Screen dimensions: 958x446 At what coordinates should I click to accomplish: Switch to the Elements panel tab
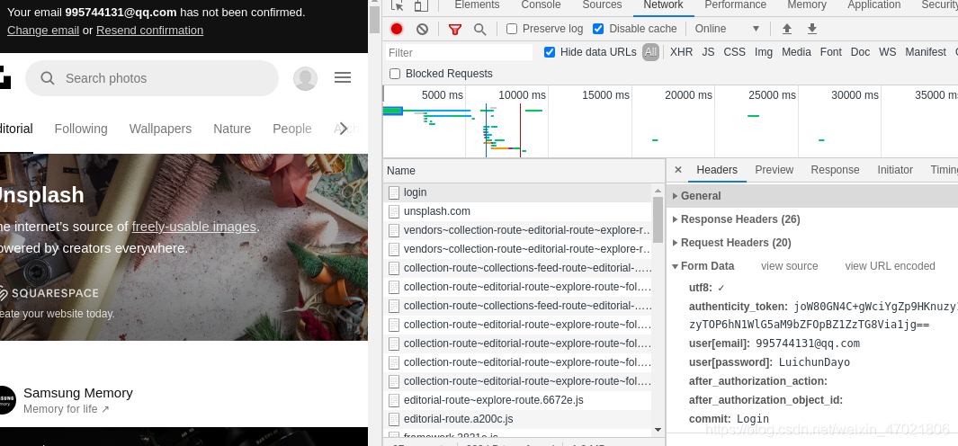pos(477,4)
